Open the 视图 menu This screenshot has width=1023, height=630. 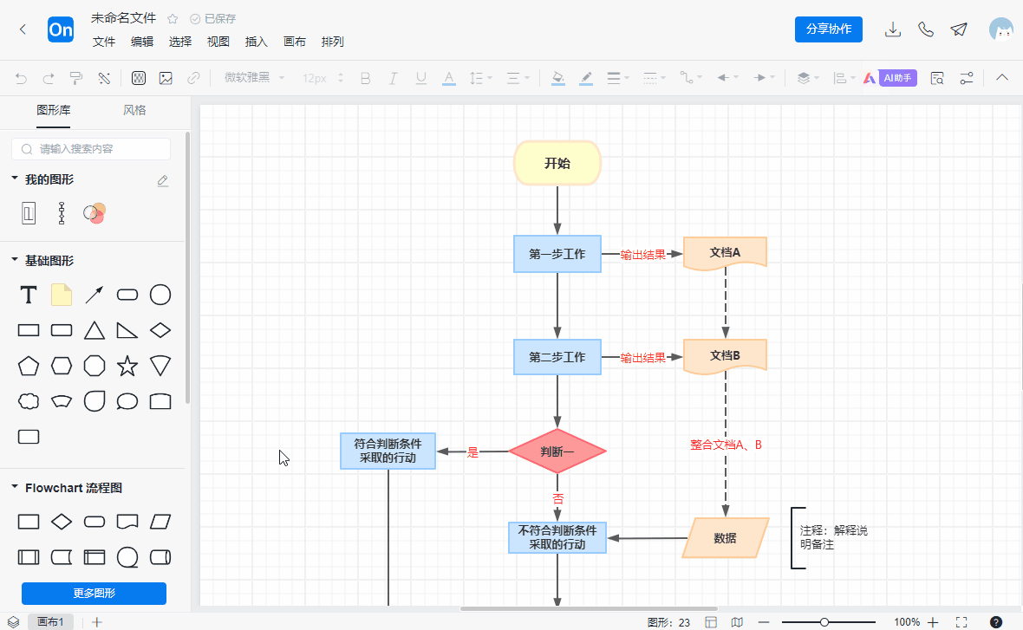(x=218, y=42)
